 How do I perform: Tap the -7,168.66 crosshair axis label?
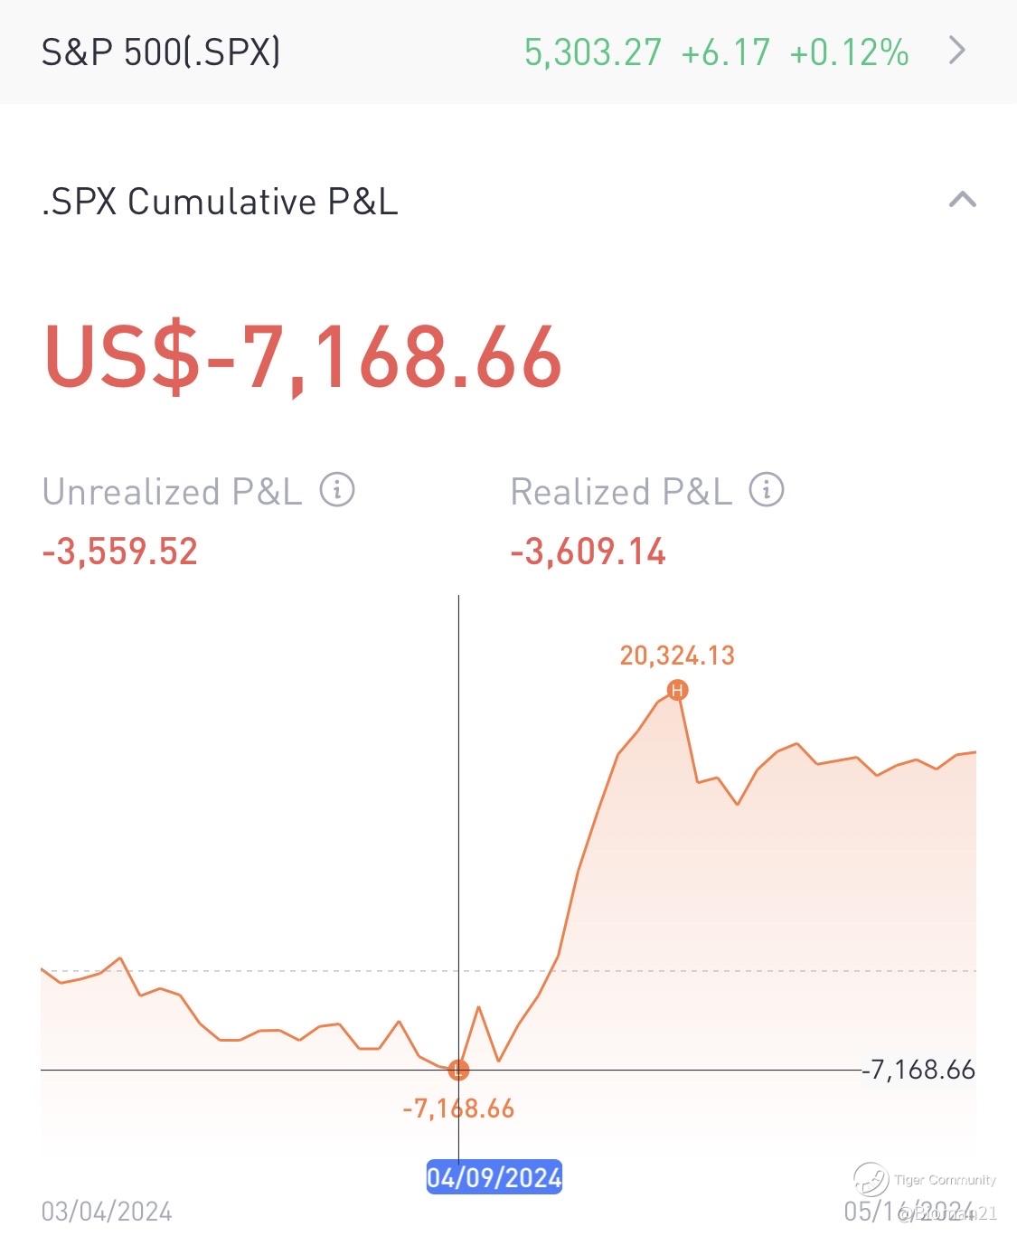tap(918, 1071)
